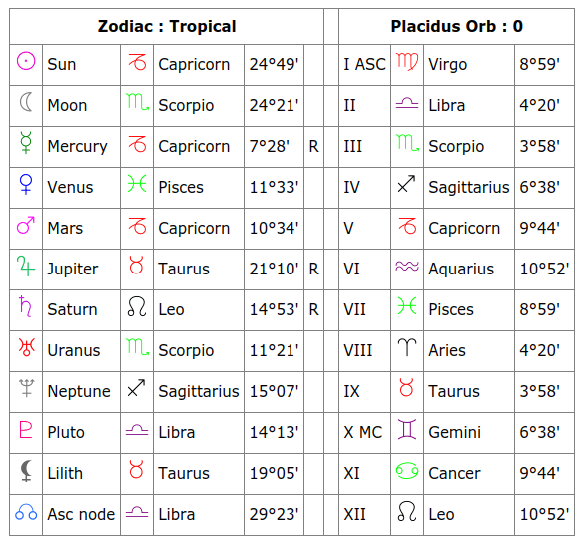
Task: Select the Aquarius label in house VI row
Action: tap(461, 269)
